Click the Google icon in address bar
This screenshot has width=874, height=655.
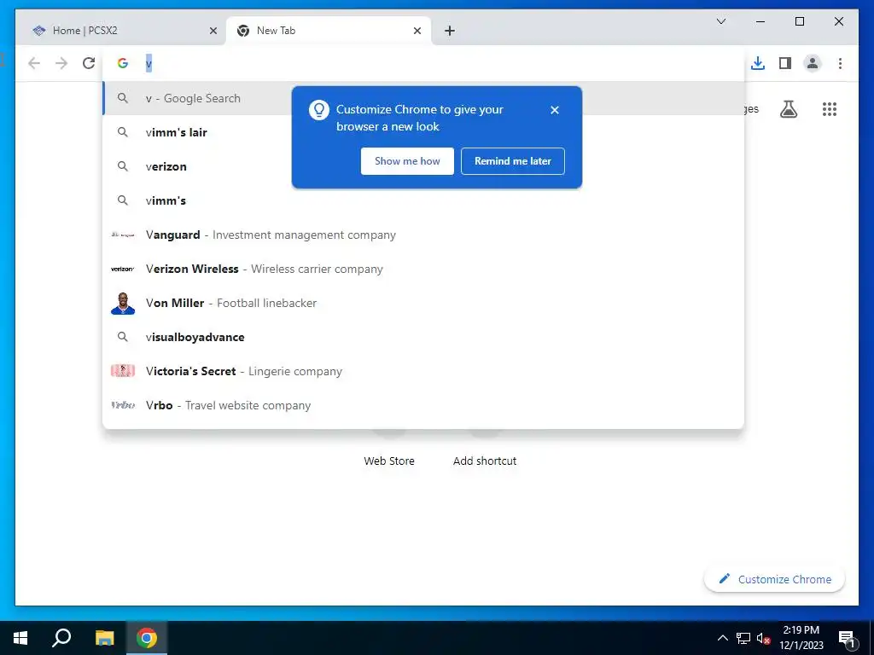click(x=123, y=63)
